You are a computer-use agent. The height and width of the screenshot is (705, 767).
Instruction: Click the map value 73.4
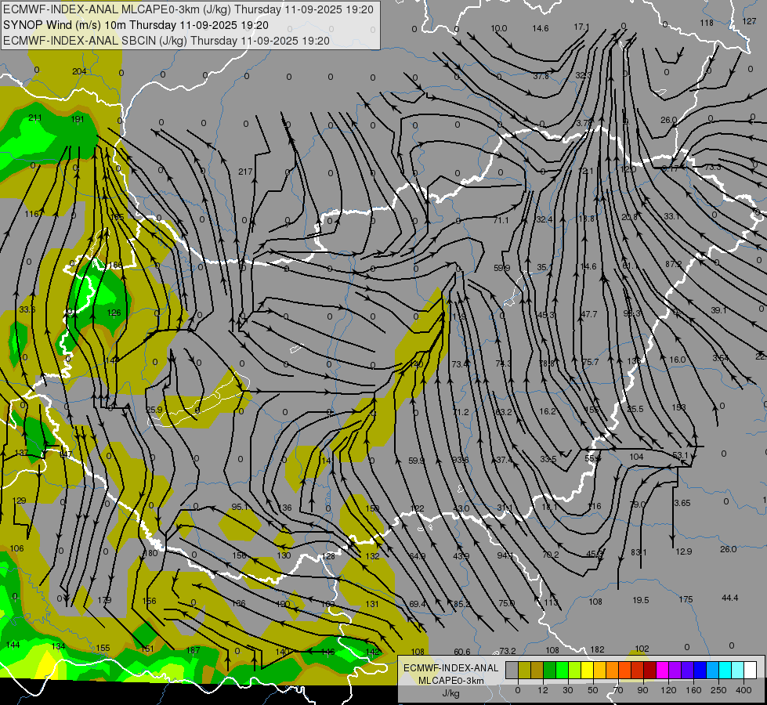coord(460,364)
